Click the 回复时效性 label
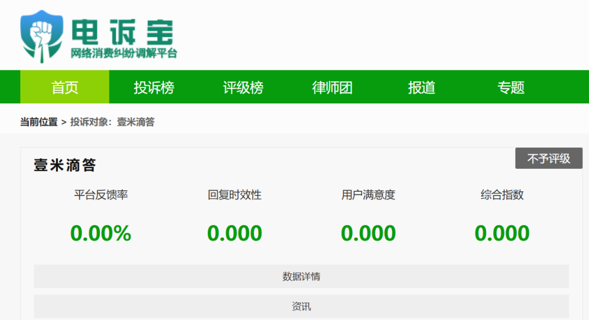 pyautogui.click(x=235, y=195)
